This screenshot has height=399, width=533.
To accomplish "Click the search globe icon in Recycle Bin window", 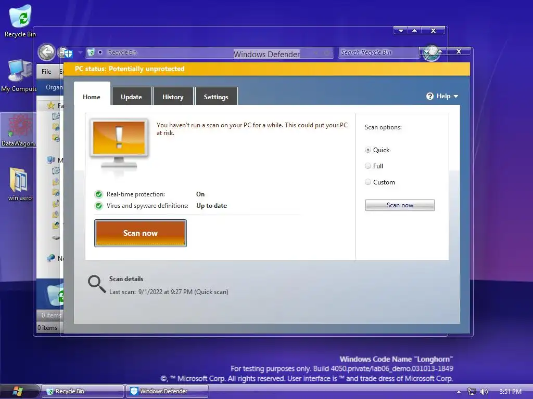I will [431, 53].
